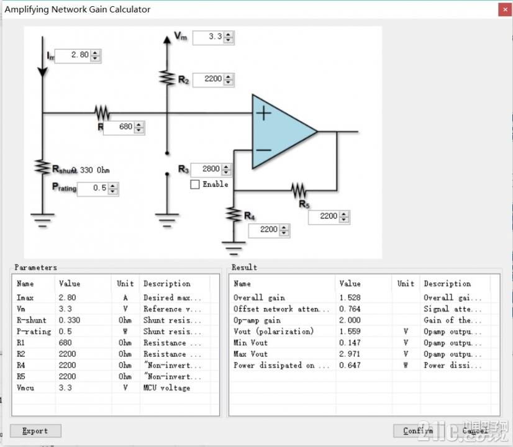This screenshot has height=447, width=513.
Task: Click the Result table Description column header
Action: (455, 284)
